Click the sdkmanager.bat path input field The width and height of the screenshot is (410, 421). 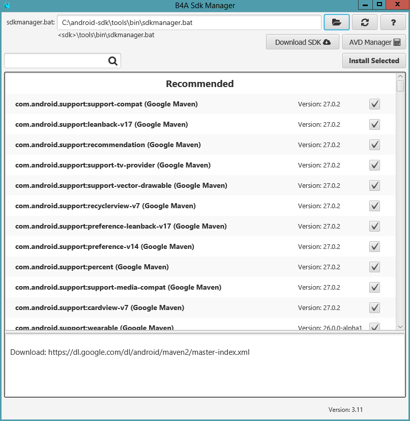coord(189,22)
